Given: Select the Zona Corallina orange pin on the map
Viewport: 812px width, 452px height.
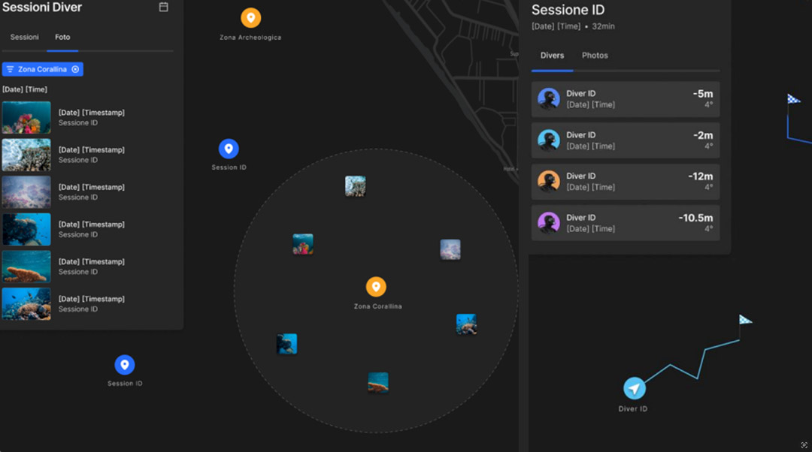Looking at the screenshot, I should [376, 287].
